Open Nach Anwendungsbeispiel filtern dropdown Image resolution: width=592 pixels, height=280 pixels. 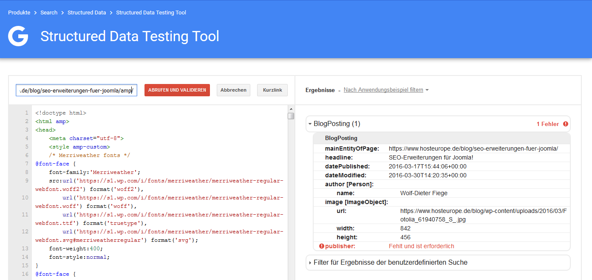(x=386, y=90)
